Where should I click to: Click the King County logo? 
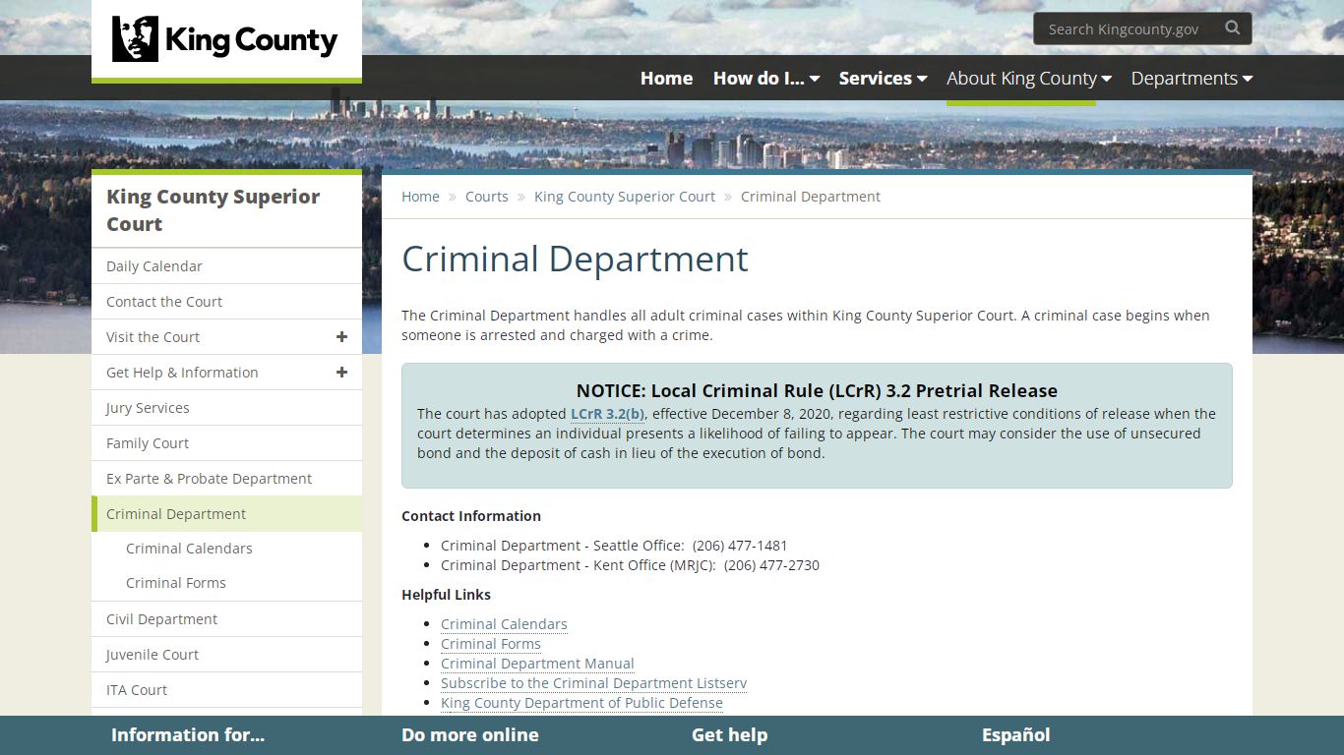pyautogui.click(x=225, y=39)
